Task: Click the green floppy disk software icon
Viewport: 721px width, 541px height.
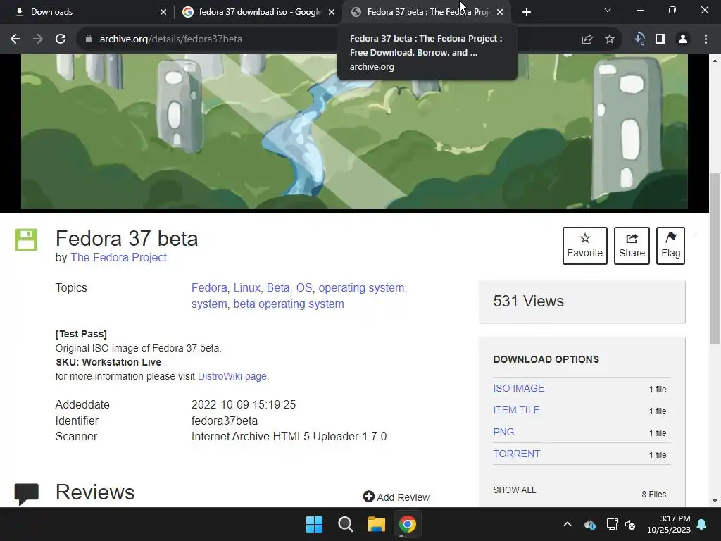Action: click(26, 240)
